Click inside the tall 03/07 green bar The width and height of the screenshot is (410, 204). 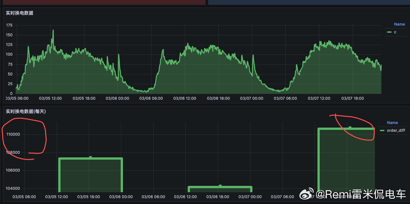click(347, 160)
